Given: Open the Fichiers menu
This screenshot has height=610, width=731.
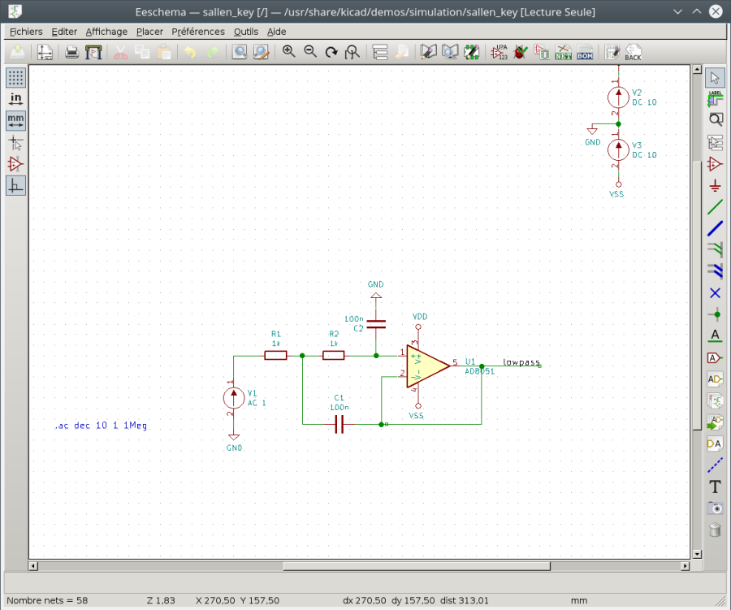Looking at the screenshot, I should 26,31.
